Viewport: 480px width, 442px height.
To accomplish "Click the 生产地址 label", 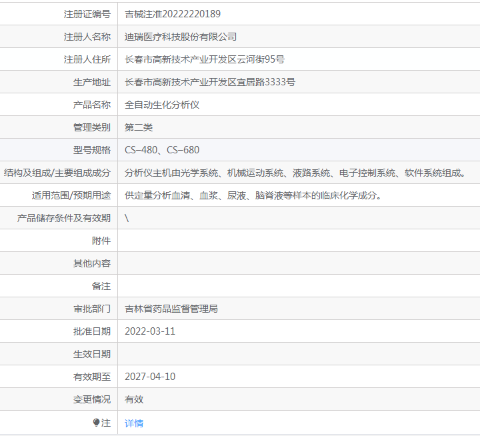I will pyautogui.click(x=92, y=82).
